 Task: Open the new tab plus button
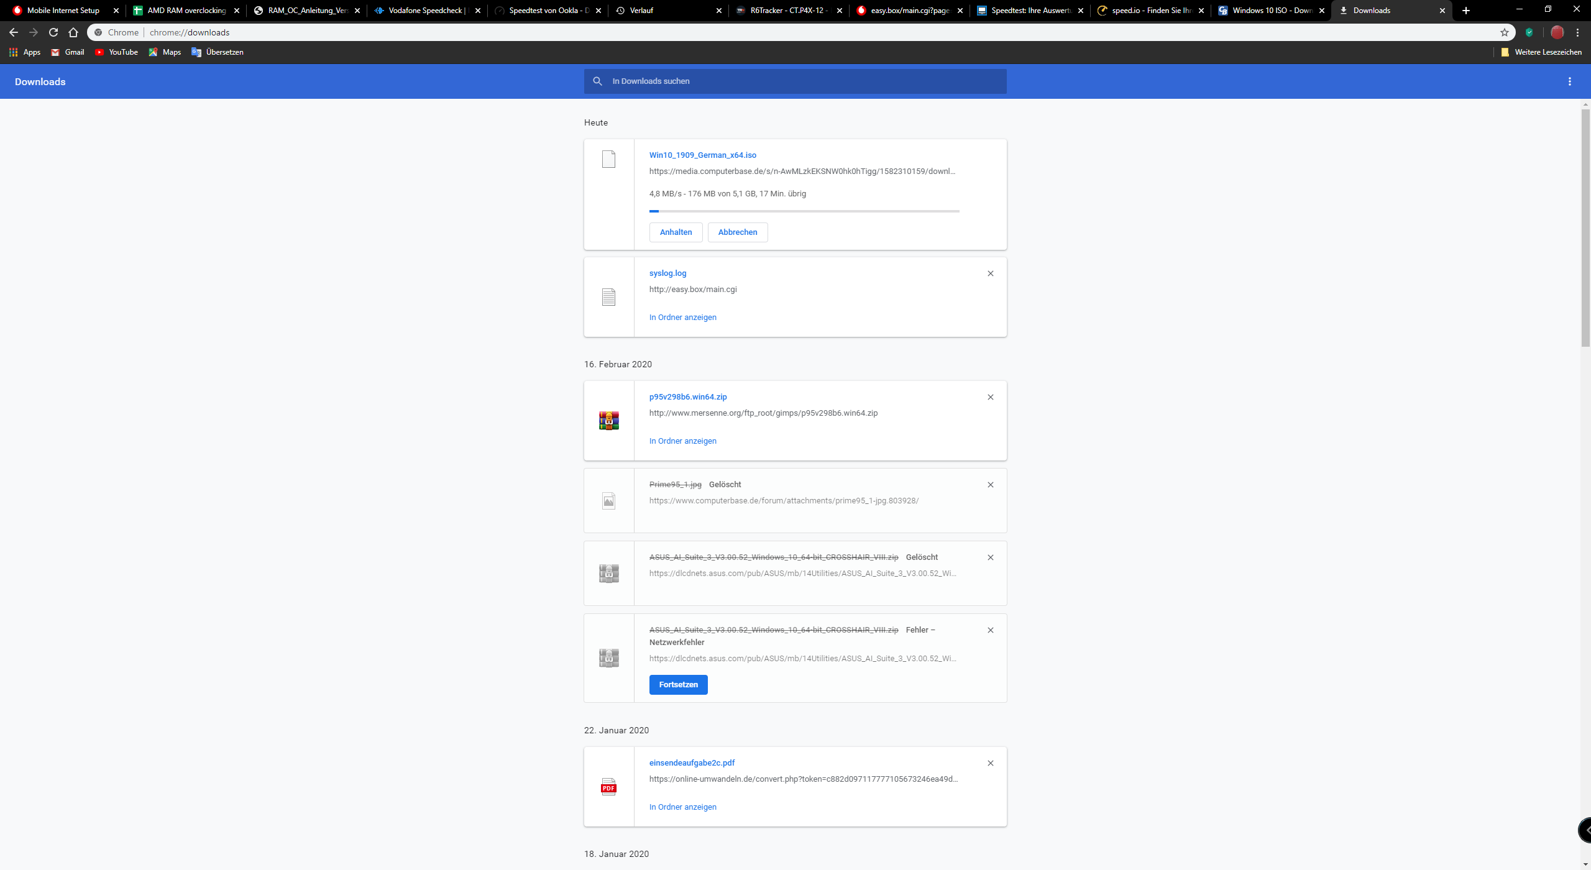1466,11
